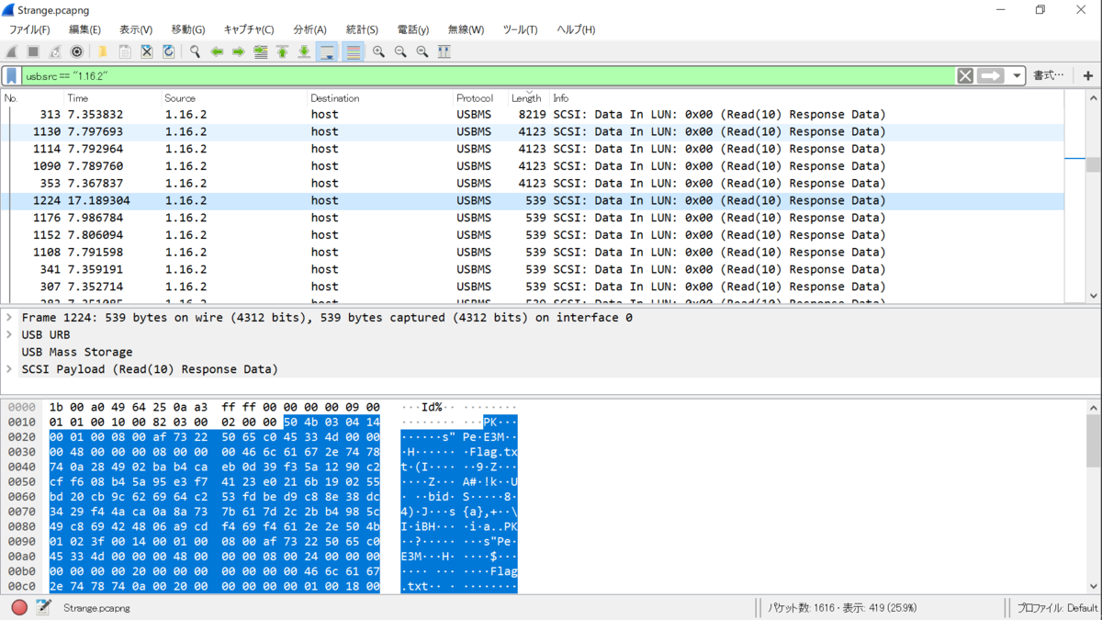The width and height of the screenshot is (1102, 620).
Task: Open the 無線(W) menu
Action: pyautogui.click(x=466, y=29)
